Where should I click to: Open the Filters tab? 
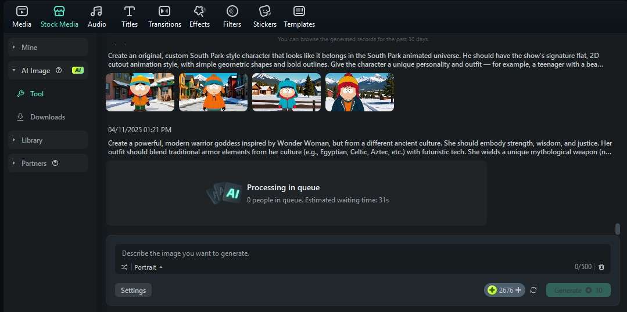232,17
